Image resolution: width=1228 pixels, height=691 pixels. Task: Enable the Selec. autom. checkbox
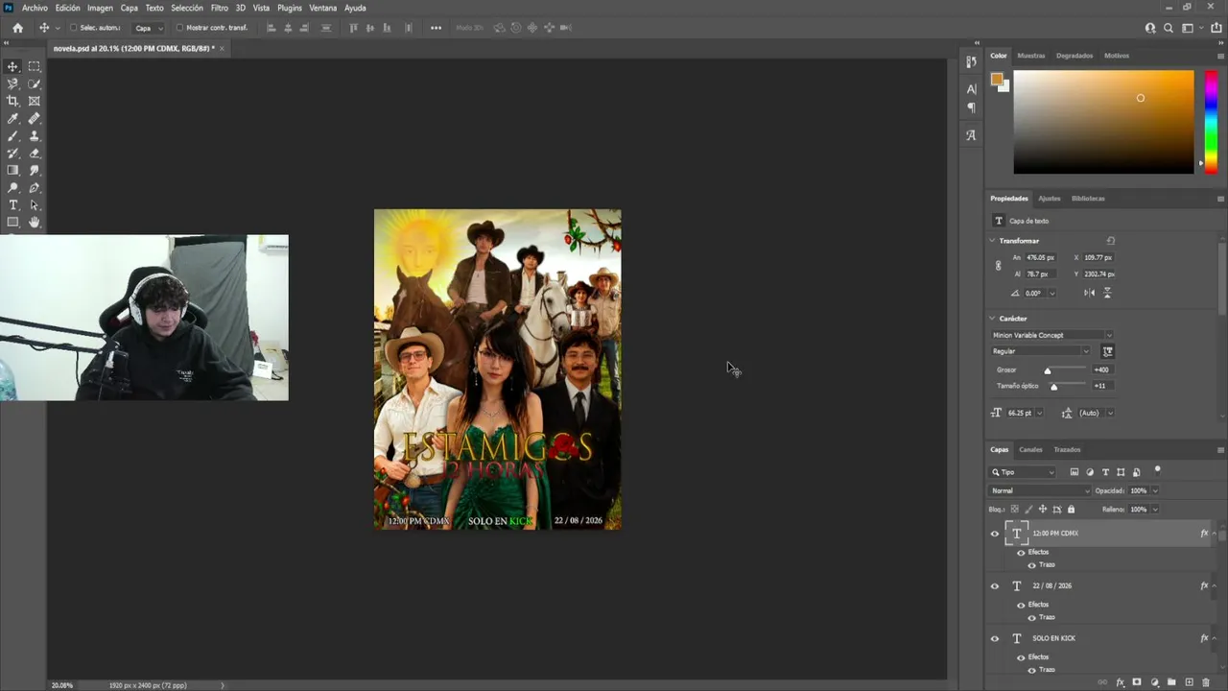tap(73, 28)
